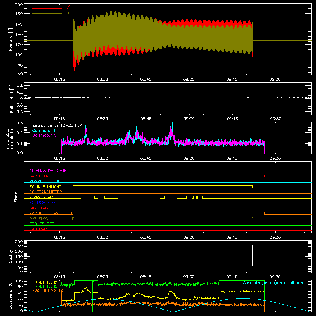Click the Roll period [s] axis title
This screenshot has height=316, width=316.
[x=12, y=98]
